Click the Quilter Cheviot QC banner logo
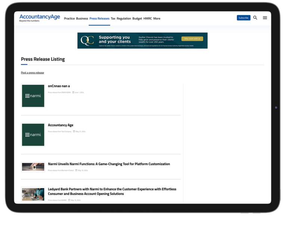Image resolution: width=287 pixels, height=238 pixels. click(x=87, y=40)
